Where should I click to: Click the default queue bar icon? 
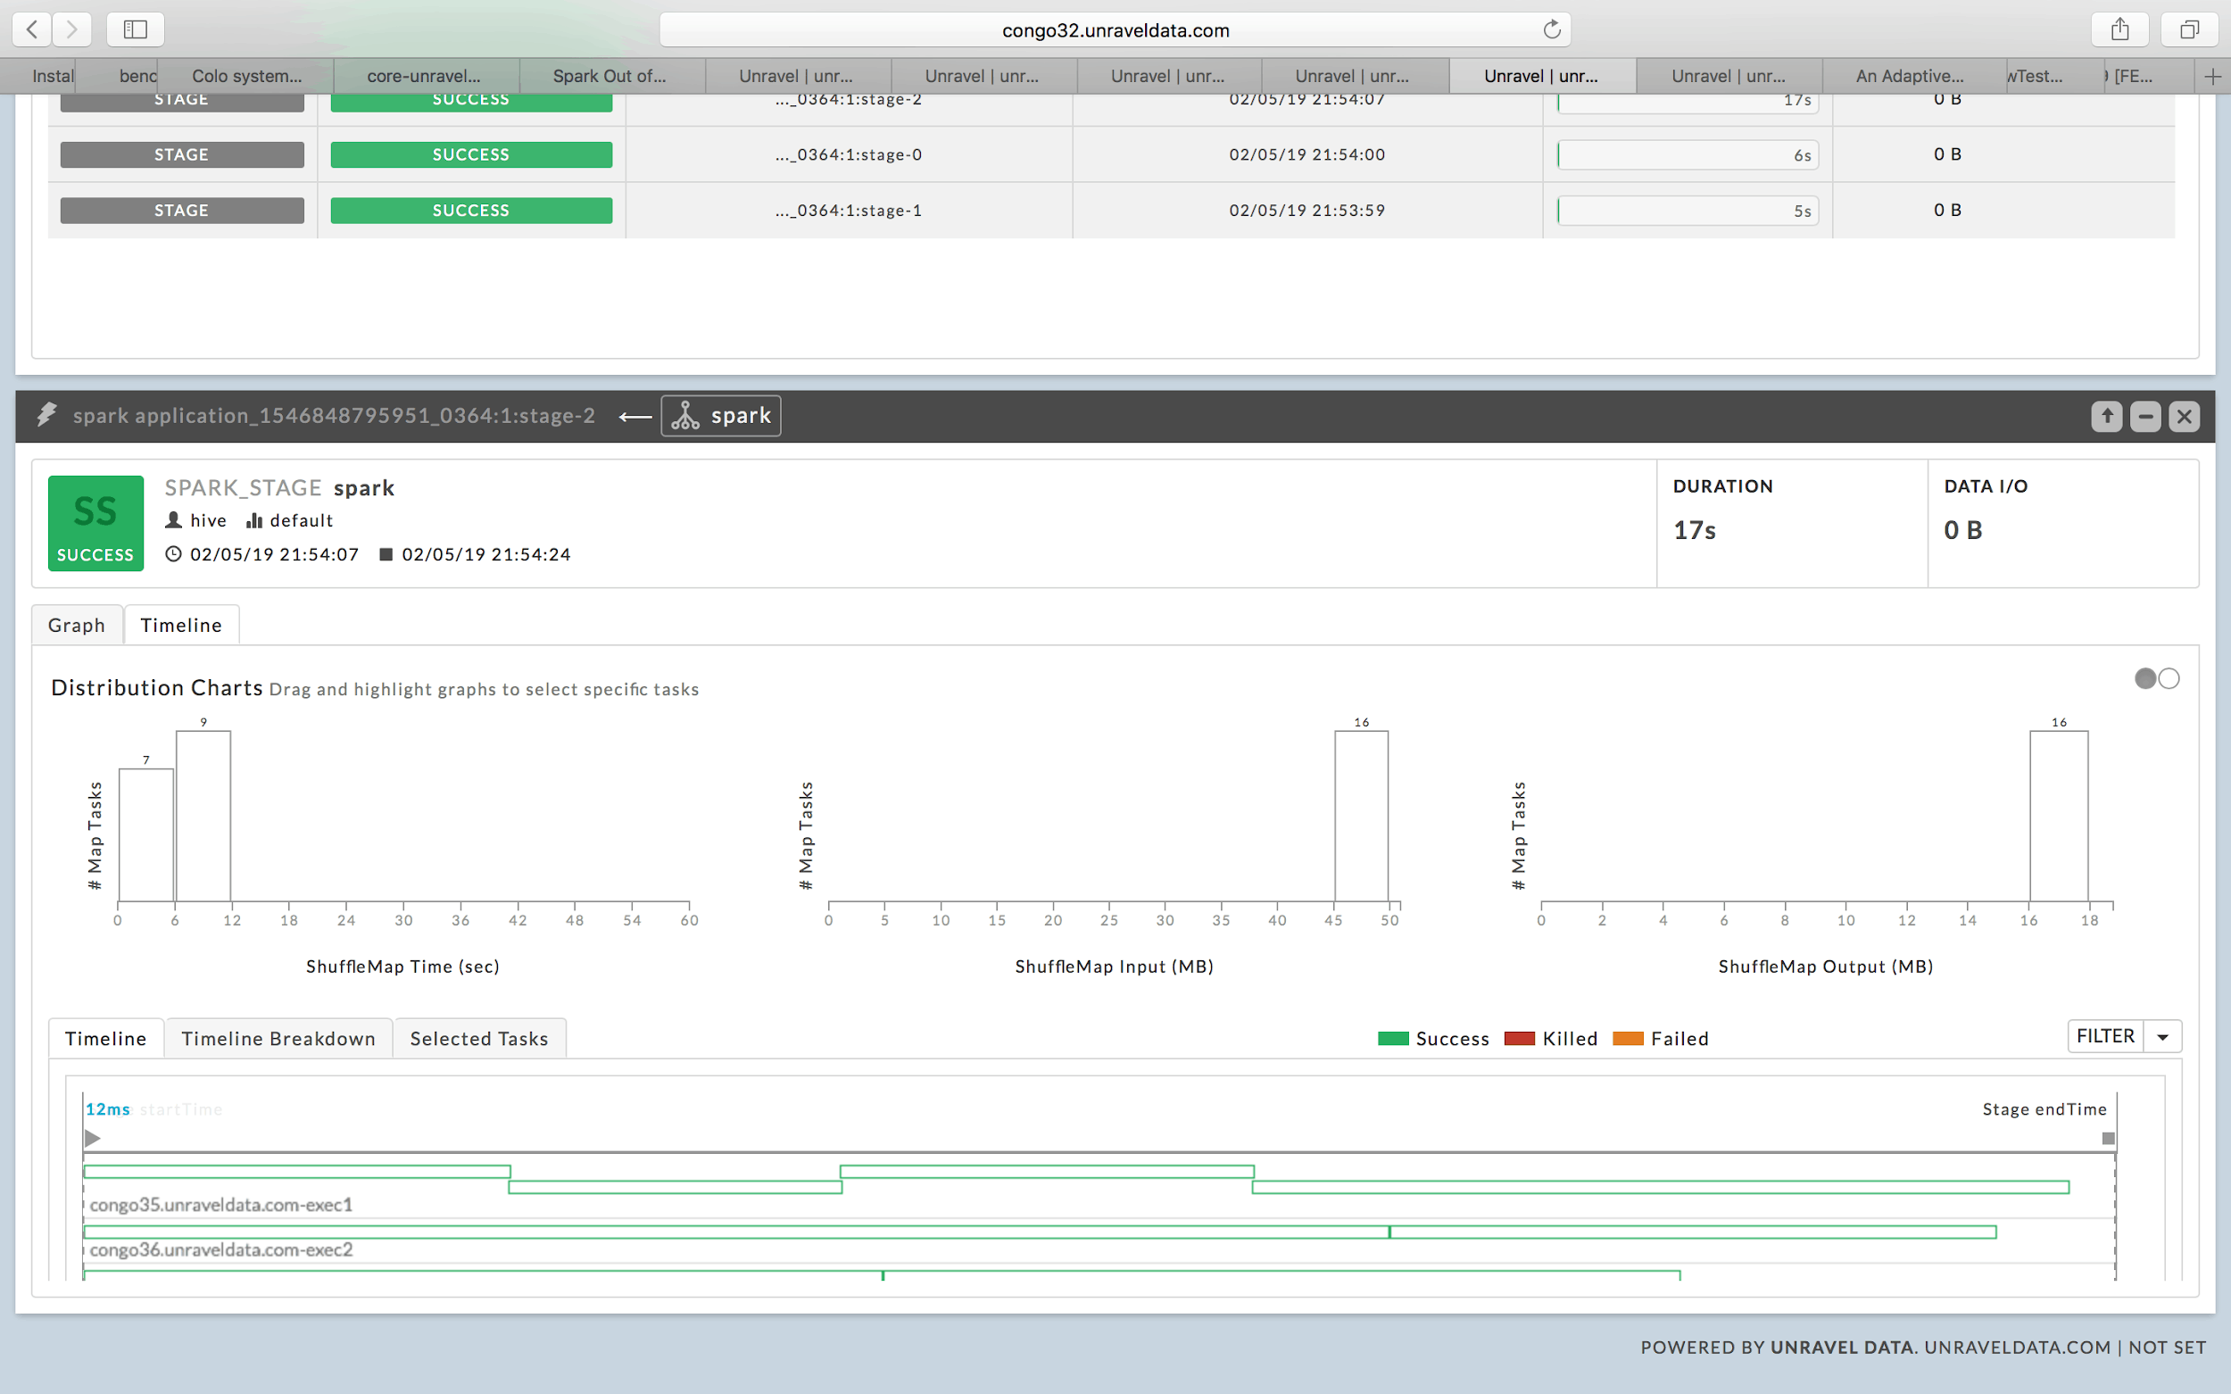254,521
